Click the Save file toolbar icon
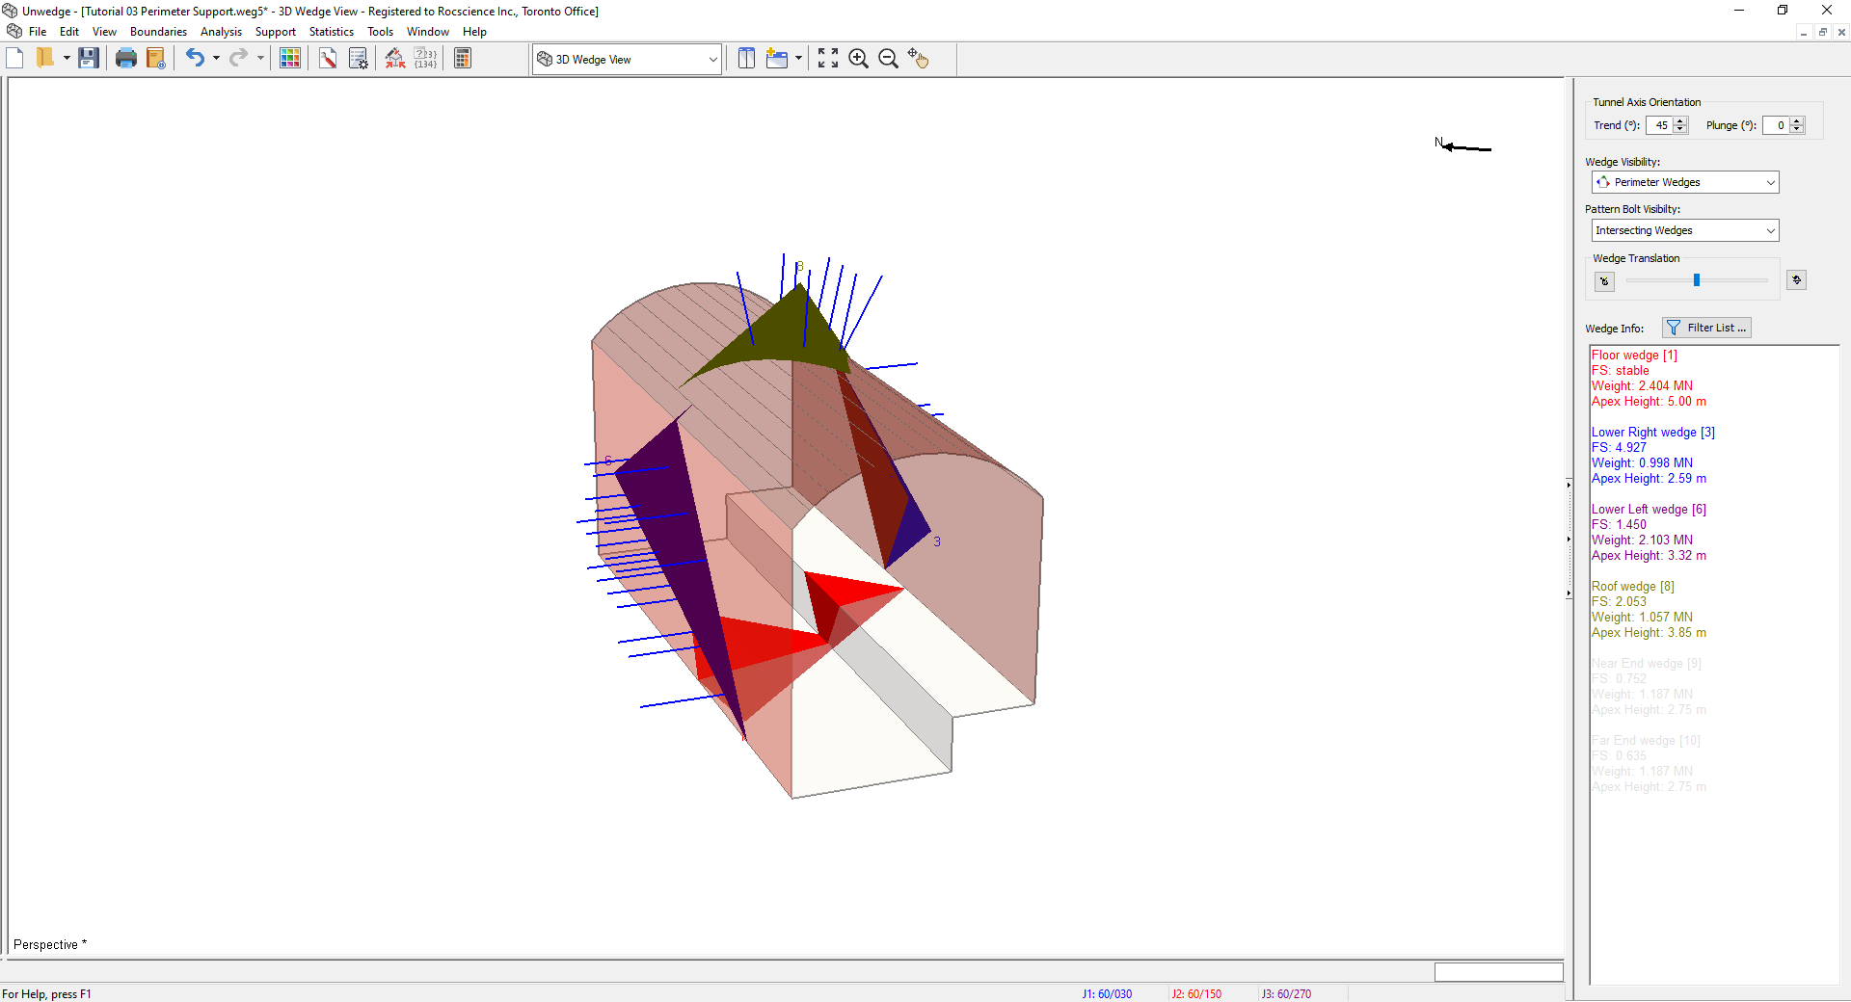 coord(89,59)
